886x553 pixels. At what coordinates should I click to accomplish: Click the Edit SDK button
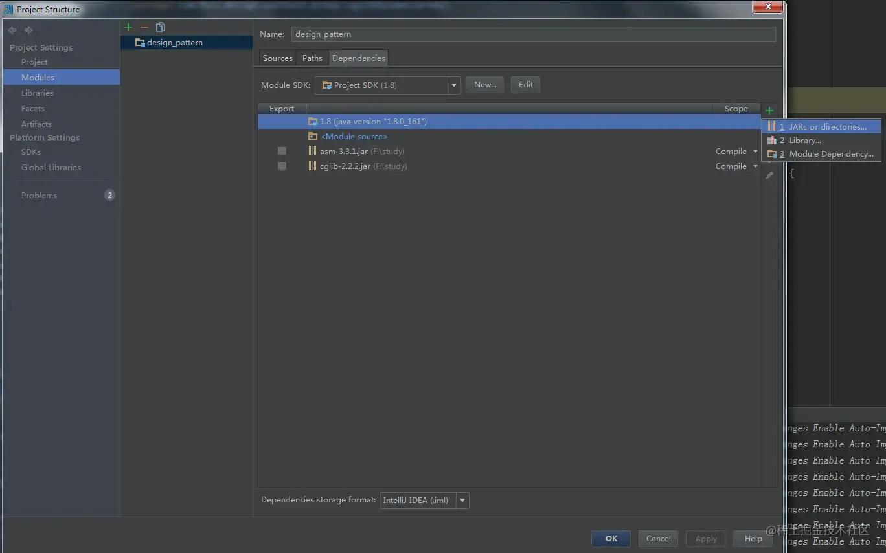pos(525,85)
